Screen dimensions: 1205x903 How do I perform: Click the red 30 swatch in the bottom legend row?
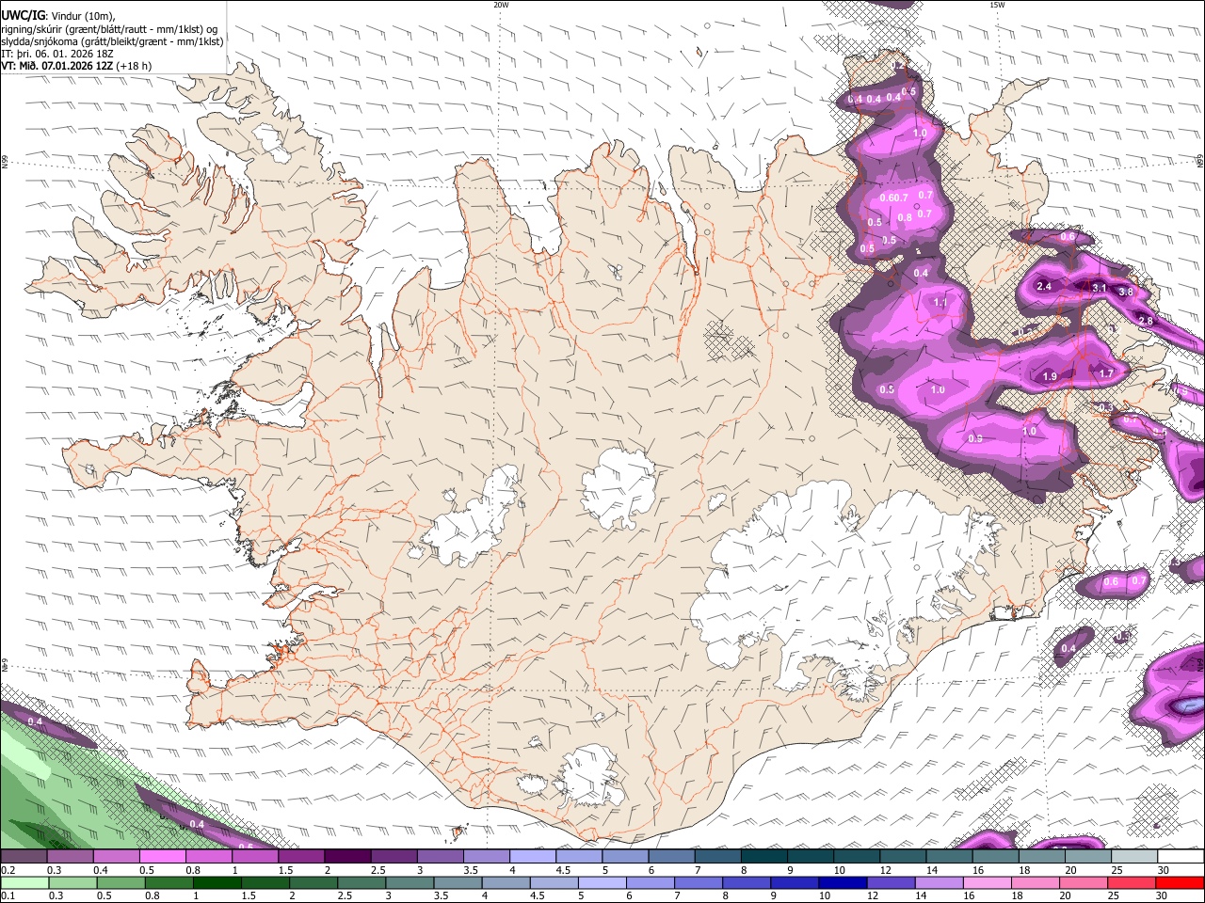pos(1181,882)
